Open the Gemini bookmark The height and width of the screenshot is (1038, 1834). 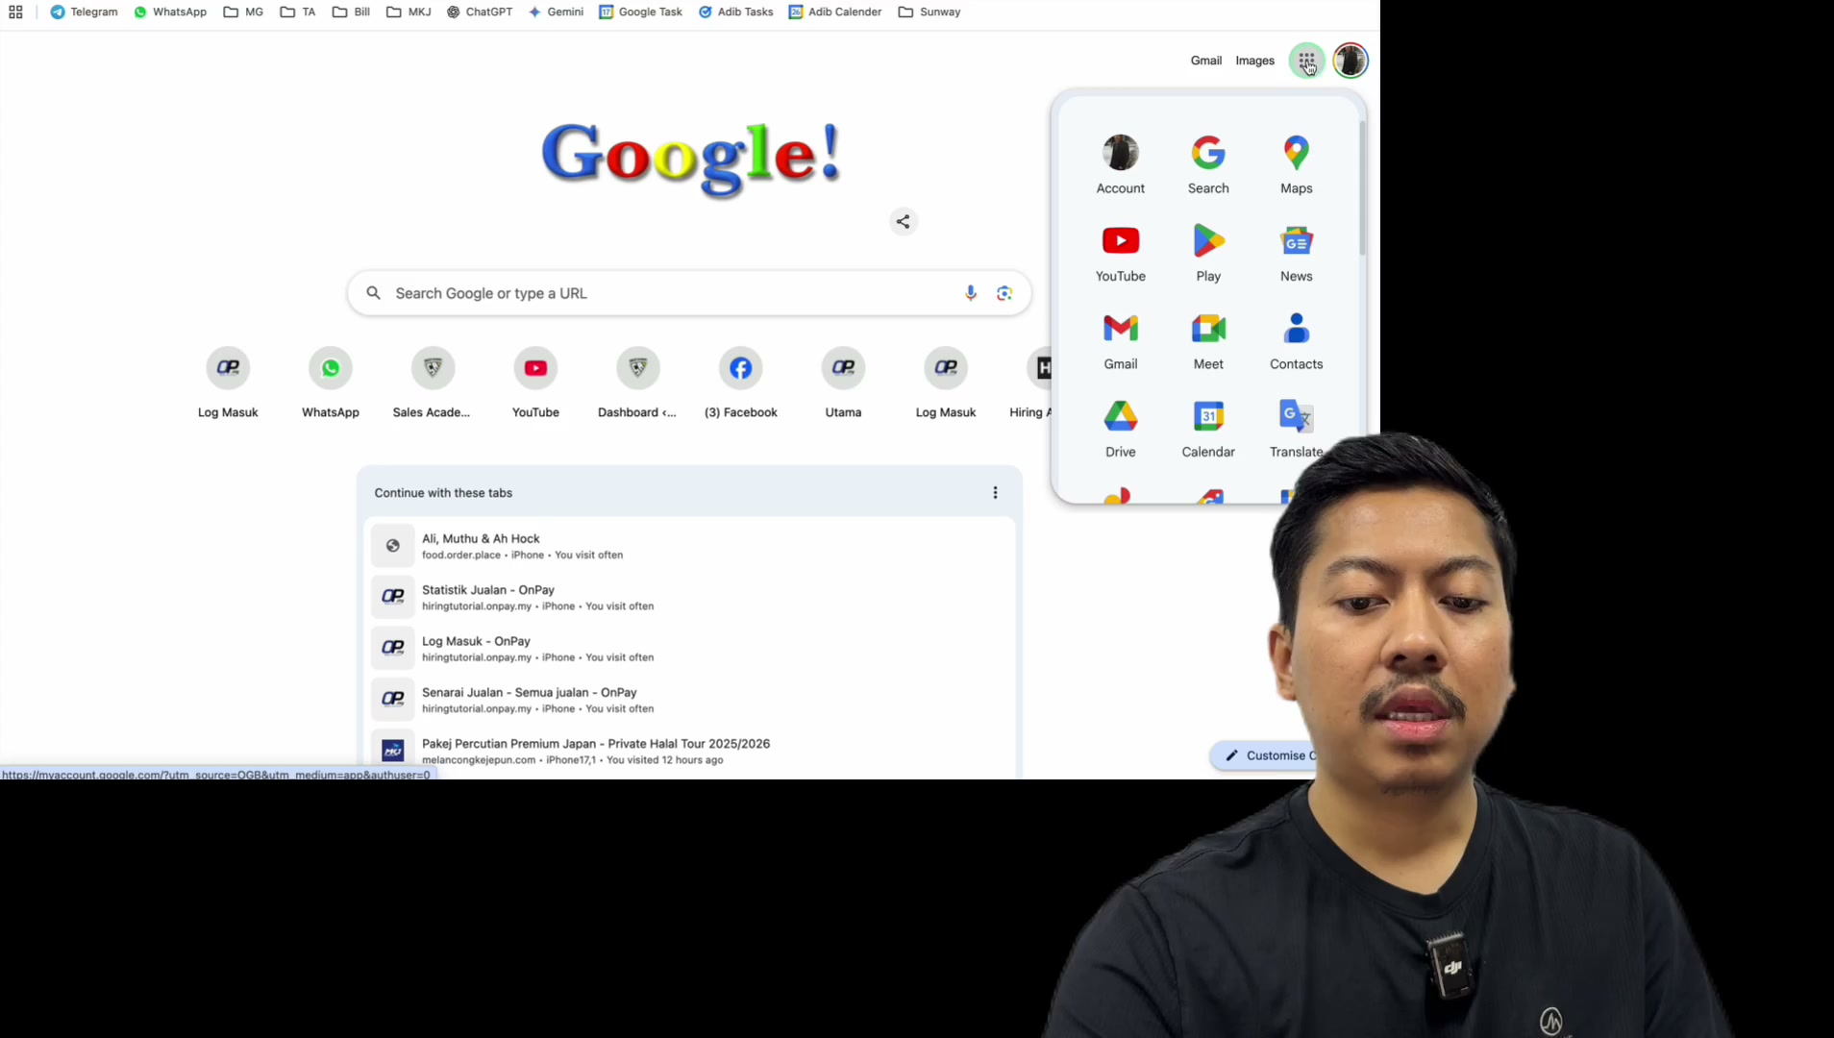click(557, 12)
